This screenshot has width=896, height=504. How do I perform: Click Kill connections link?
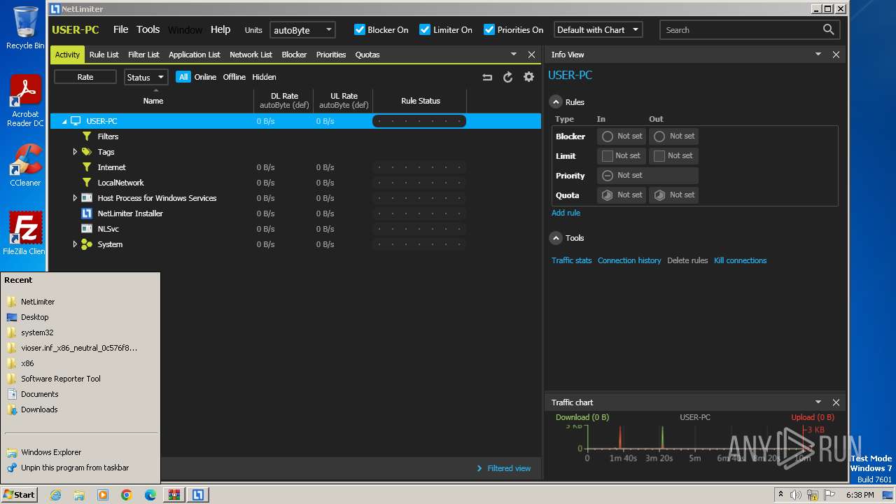[740, 260]
